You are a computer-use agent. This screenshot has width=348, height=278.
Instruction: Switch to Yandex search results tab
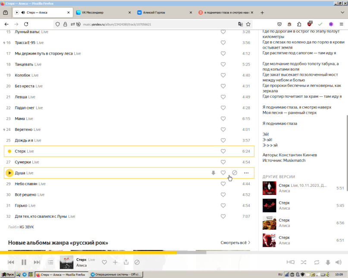tap(225, 12)
